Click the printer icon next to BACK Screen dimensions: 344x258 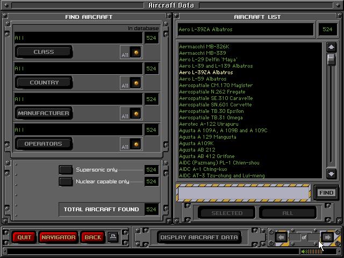coord(113,237)
